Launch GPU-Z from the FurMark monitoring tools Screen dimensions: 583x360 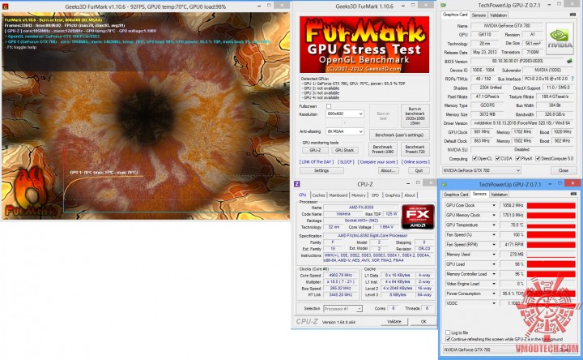pyautogui.click(x=315, y=150)
